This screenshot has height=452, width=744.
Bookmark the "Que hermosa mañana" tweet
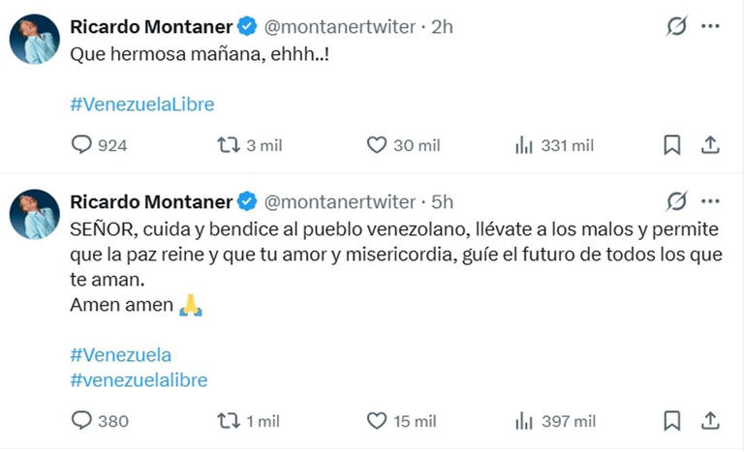[671, 145]
